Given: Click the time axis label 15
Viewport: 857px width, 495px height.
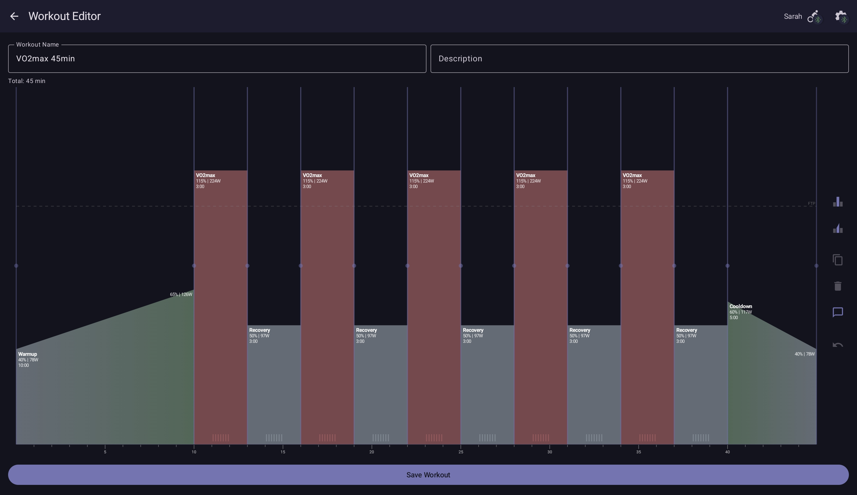Looking at the screenshot, I should [283, 452].
